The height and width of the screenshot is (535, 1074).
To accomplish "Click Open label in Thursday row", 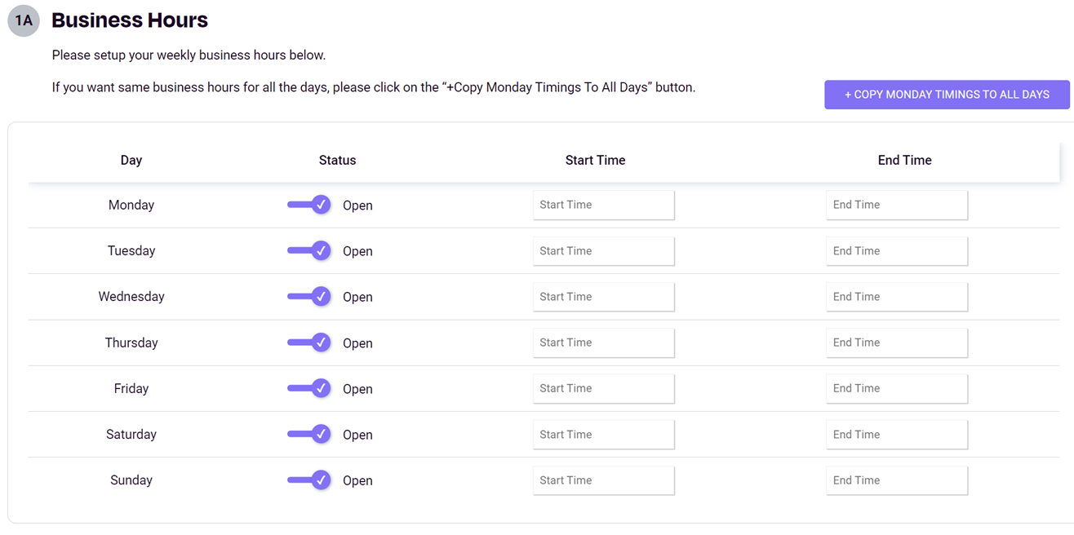I will point(357,343).
